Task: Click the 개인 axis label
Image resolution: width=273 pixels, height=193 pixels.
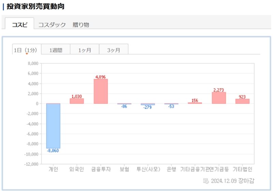Action: 53,169
